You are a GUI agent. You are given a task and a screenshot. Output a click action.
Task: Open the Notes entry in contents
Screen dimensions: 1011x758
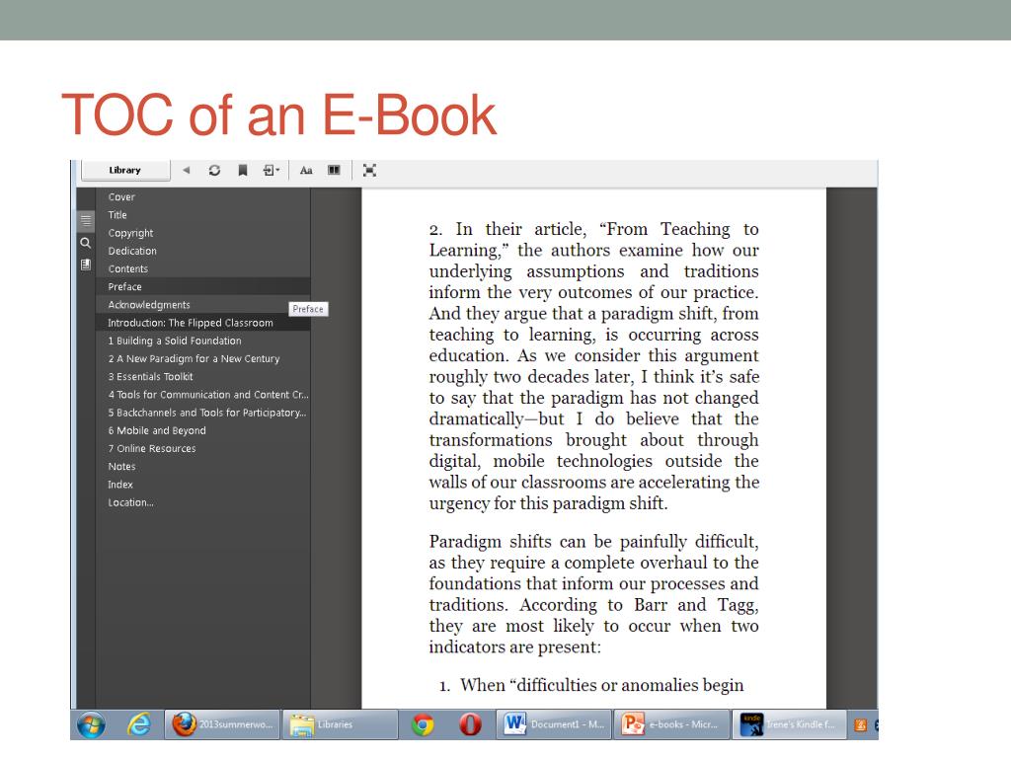click(203, 467)
